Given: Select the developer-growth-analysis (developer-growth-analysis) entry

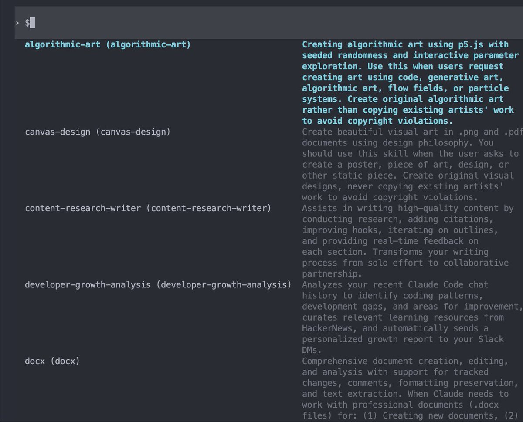Looking at the screenshot, I should [x=158, y=285].
